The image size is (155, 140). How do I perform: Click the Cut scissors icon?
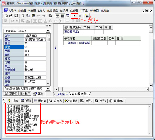pos(23,16)
